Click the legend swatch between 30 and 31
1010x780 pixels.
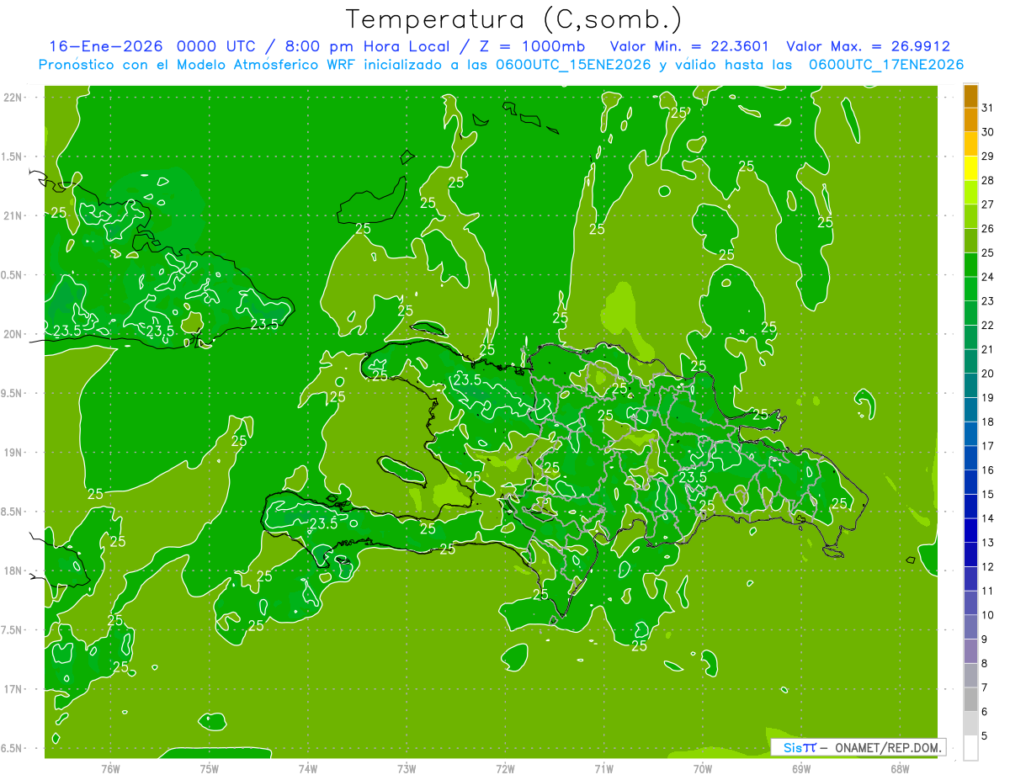pyautogui.click(x=970, y=119)
